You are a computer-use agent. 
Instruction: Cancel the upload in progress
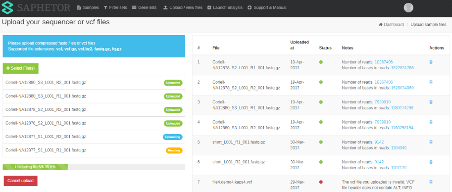[x=20, y=181]
